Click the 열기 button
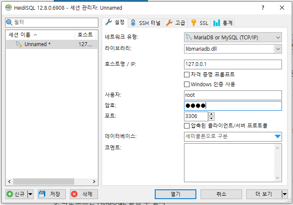 click(176, 194)
